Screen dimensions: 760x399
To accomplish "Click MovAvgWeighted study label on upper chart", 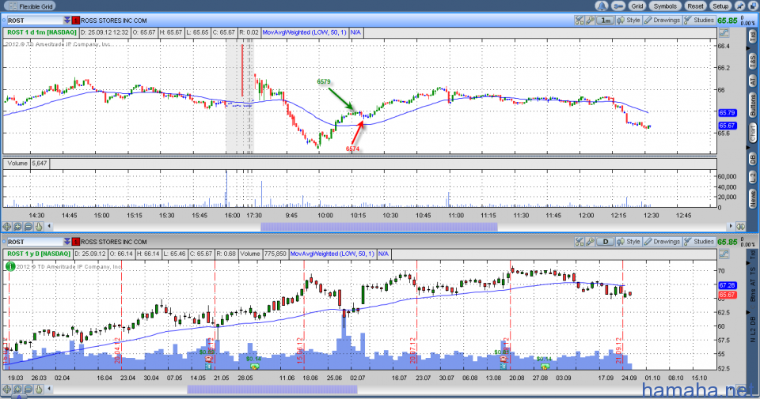I will pos(304,32).
